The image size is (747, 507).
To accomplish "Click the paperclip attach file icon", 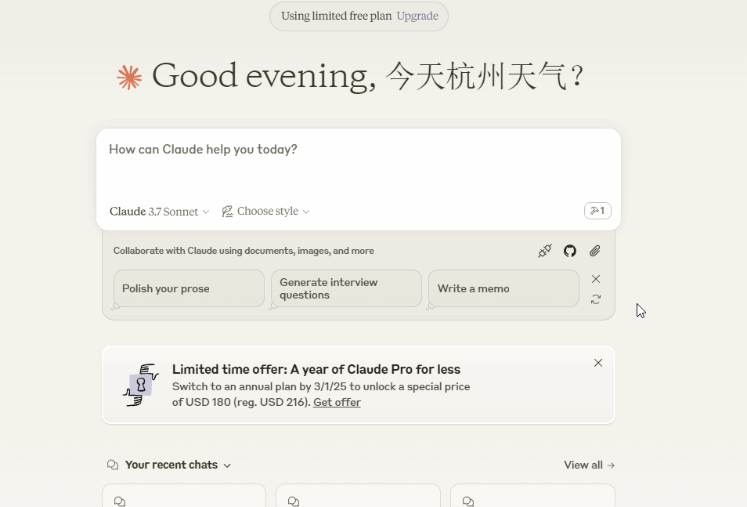I will pos(594,251).
